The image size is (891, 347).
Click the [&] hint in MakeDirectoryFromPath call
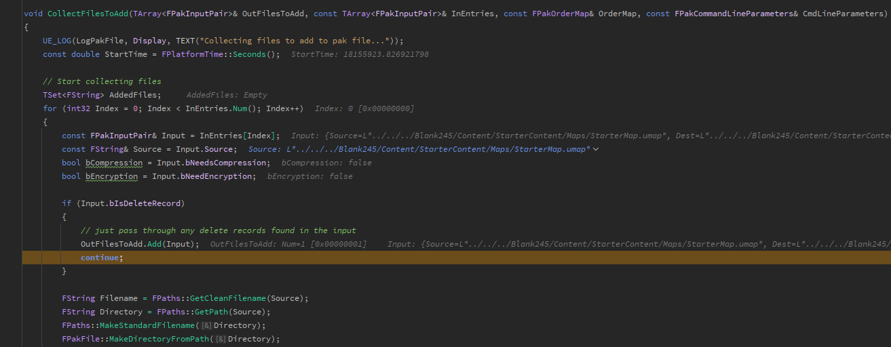221,339
